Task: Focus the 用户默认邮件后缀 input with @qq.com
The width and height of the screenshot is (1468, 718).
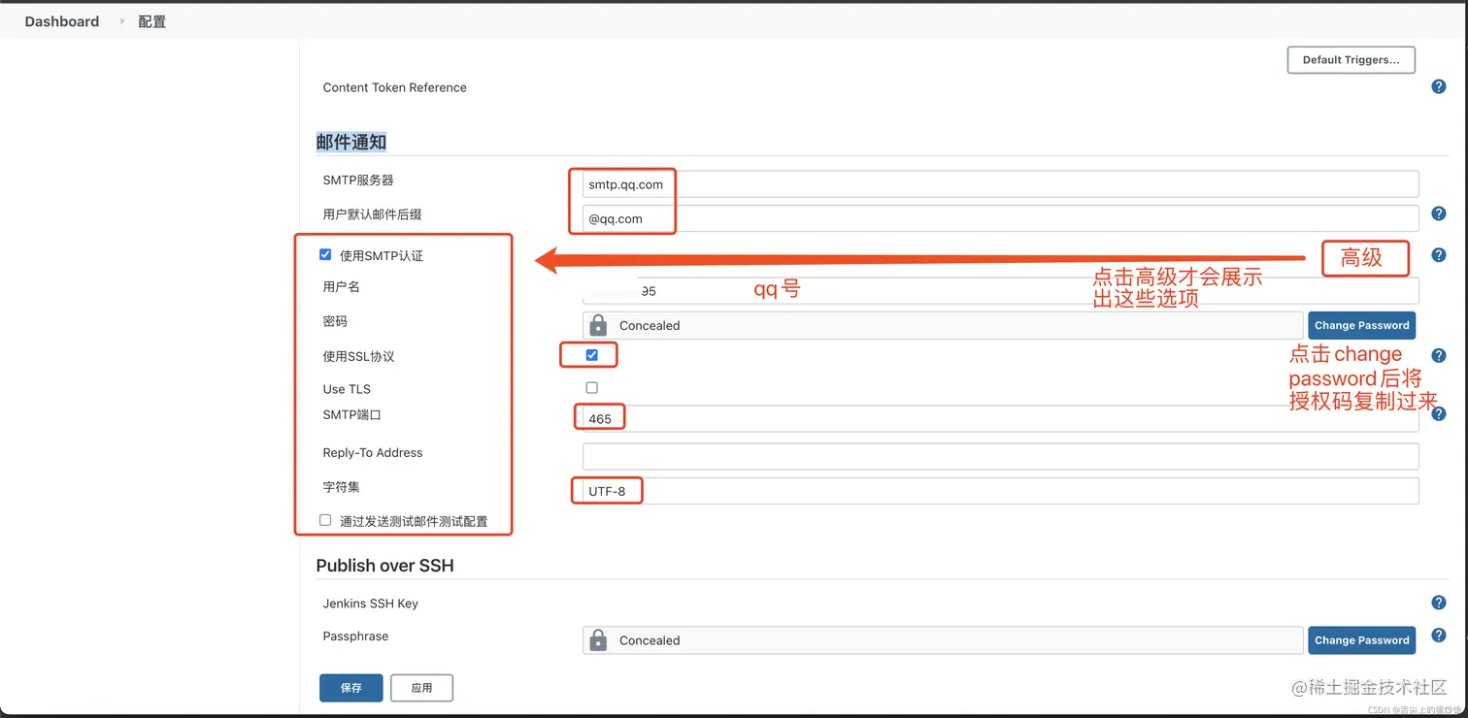Action: click(1000, 218)
